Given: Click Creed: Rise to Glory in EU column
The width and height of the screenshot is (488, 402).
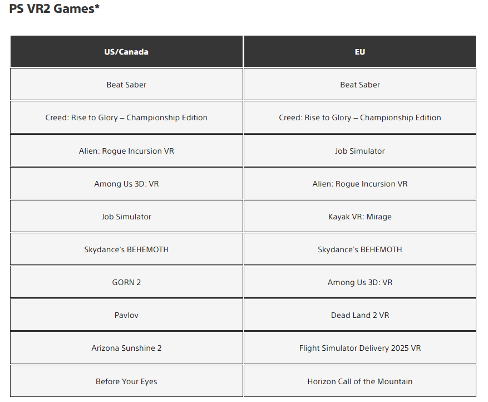Looking at the screenshot, I should 360,117.
